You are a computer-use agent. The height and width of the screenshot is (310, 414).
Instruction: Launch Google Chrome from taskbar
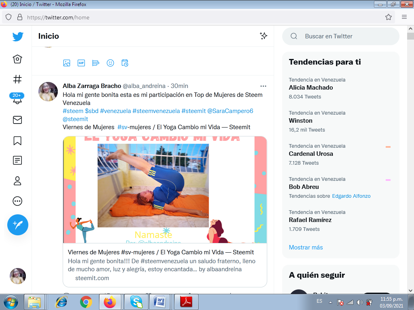click(x=86, y=302)
